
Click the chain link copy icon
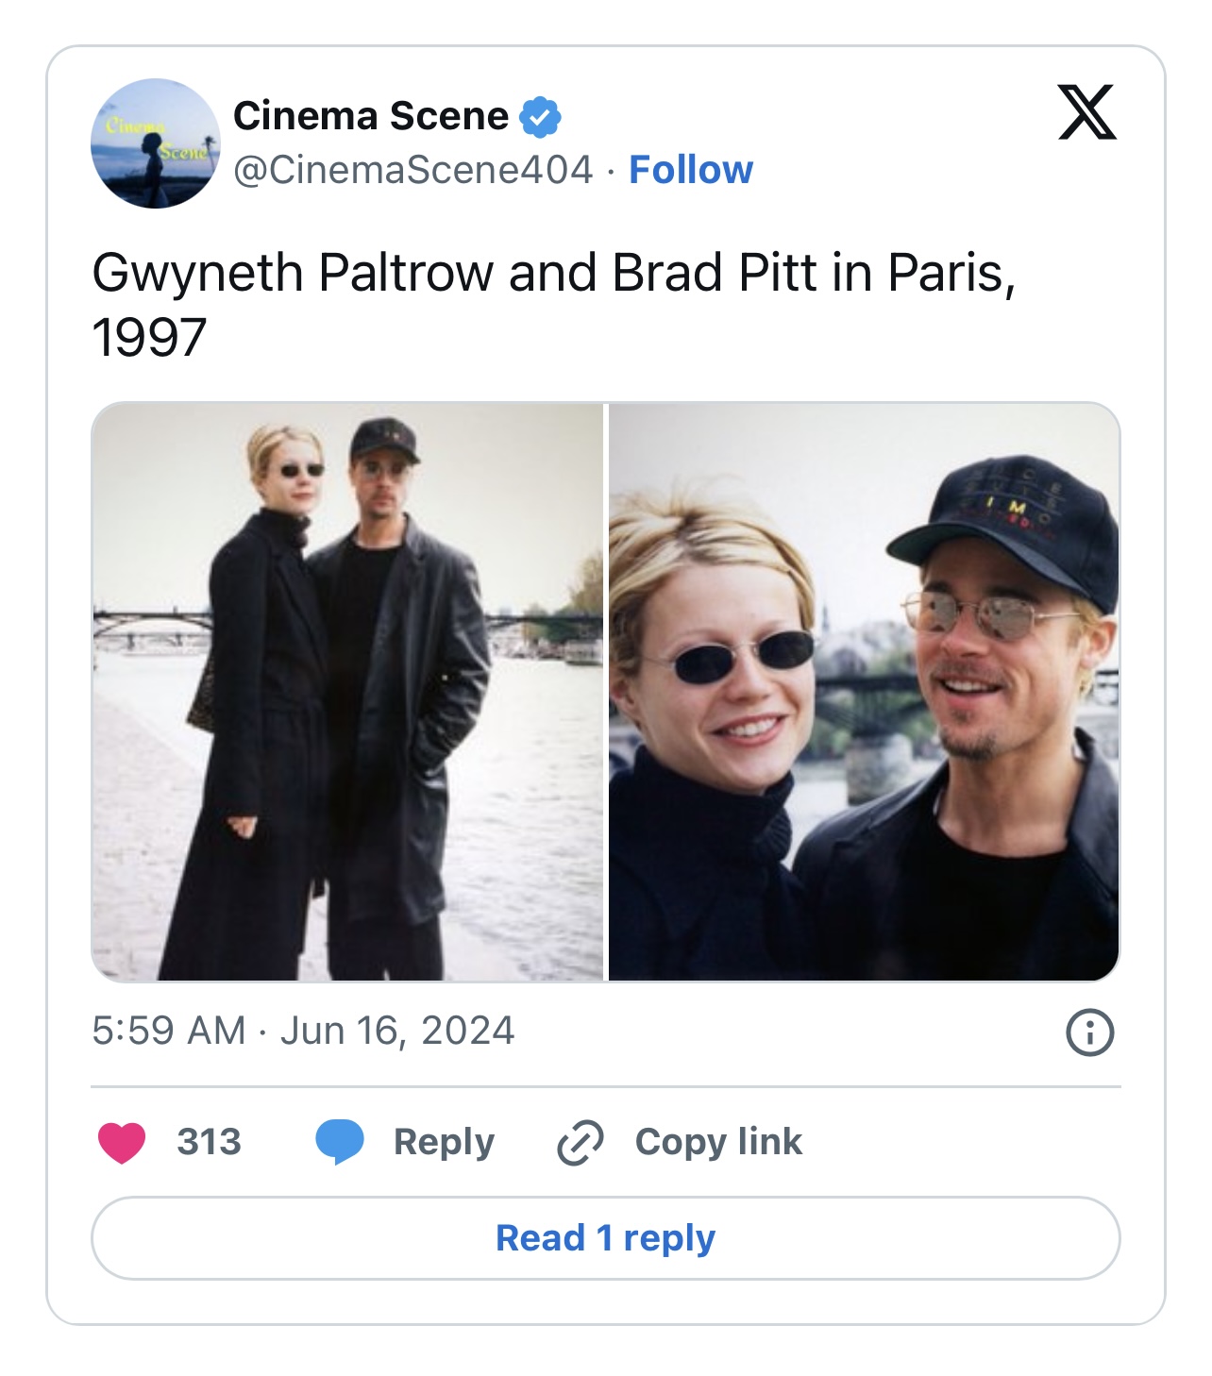580,1143
